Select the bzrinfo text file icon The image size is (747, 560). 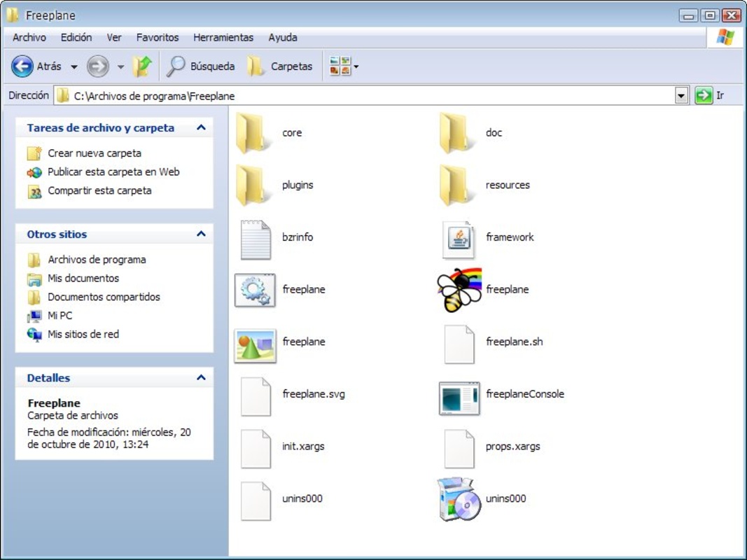(x=256, y=239)
